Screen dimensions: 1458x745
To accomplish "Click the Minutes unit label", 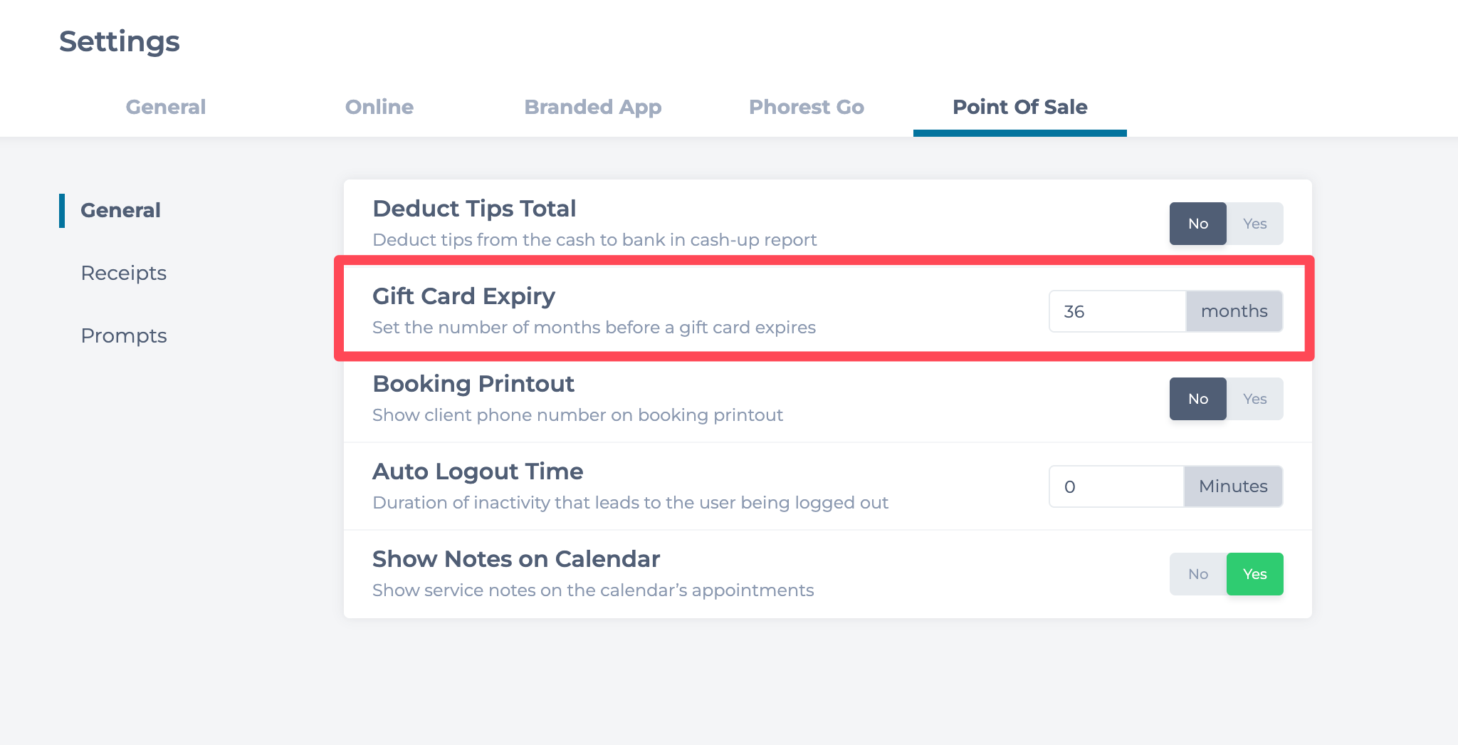I will point(1233,486).
